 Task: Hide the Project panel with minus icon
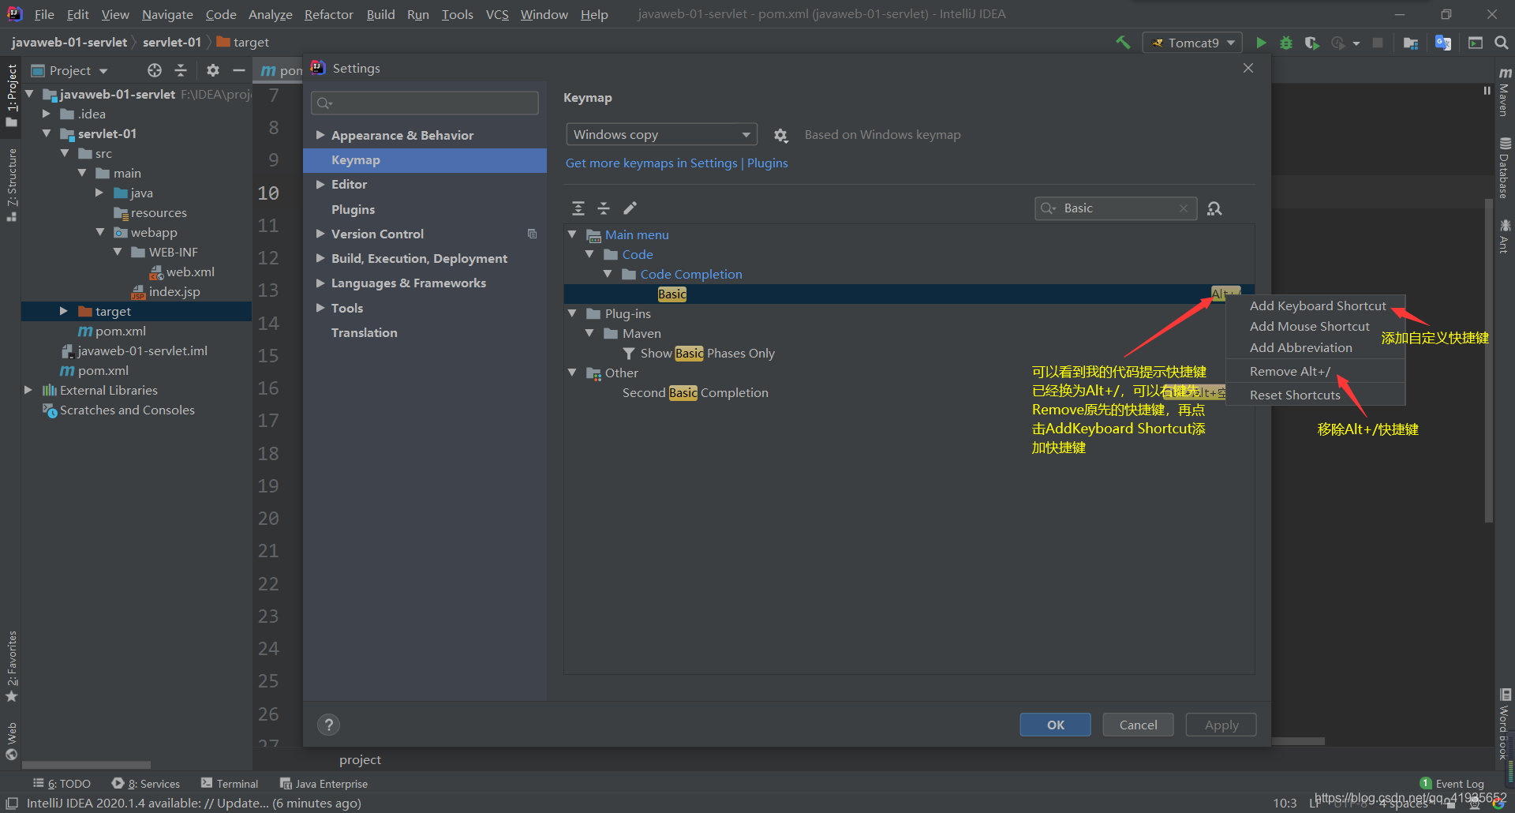tap(239, 70)
